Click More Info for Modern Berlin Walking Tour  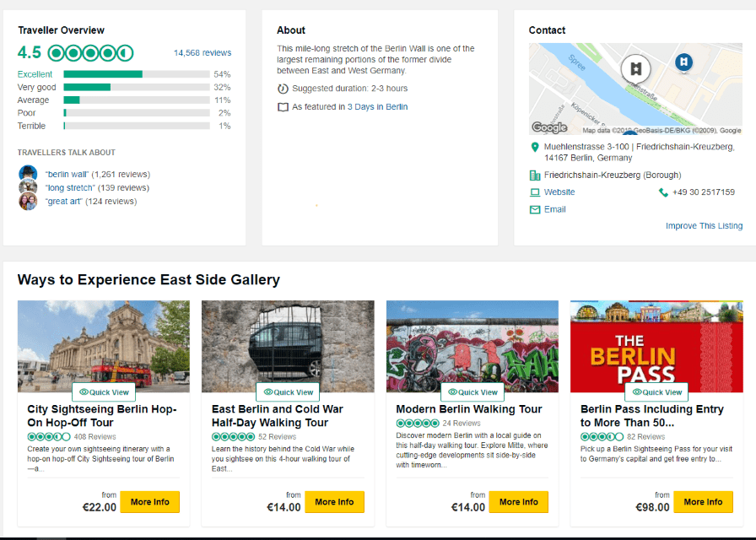(x=518, y=502)
